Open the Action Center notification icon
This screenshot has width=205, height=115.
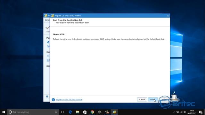(201, 112)
